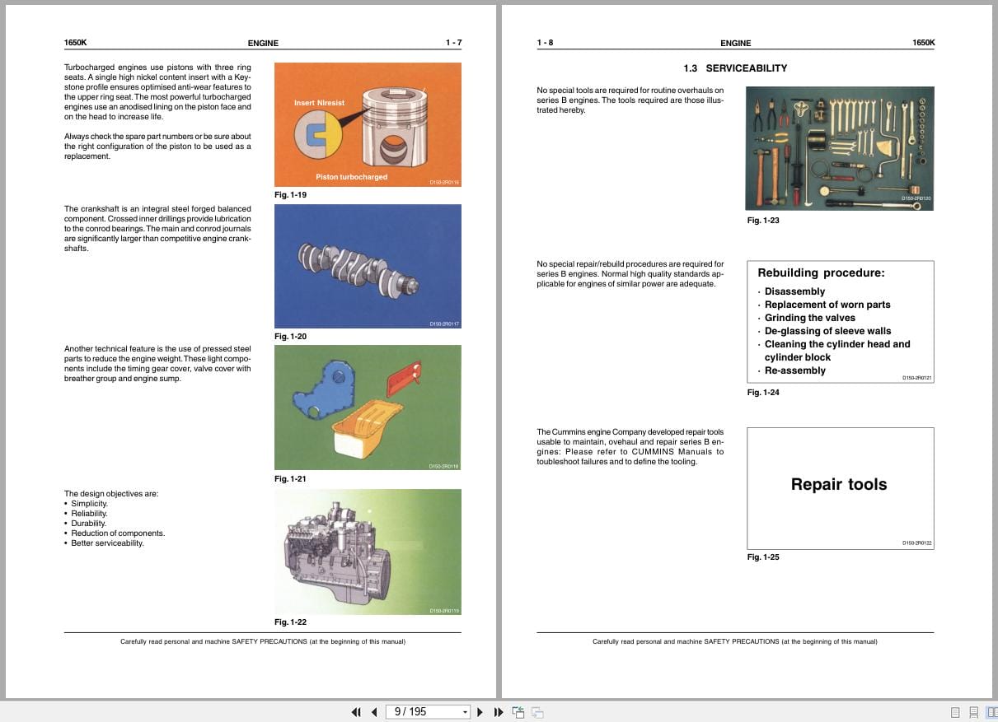
Task: Skip to the last page
Action: pyautogui.click(x=498, y=711)
